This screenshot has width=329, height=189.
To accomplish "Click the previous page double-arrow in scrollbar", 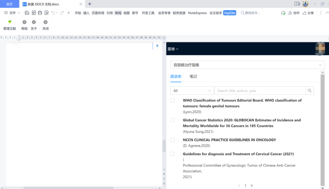I will 164,174.
